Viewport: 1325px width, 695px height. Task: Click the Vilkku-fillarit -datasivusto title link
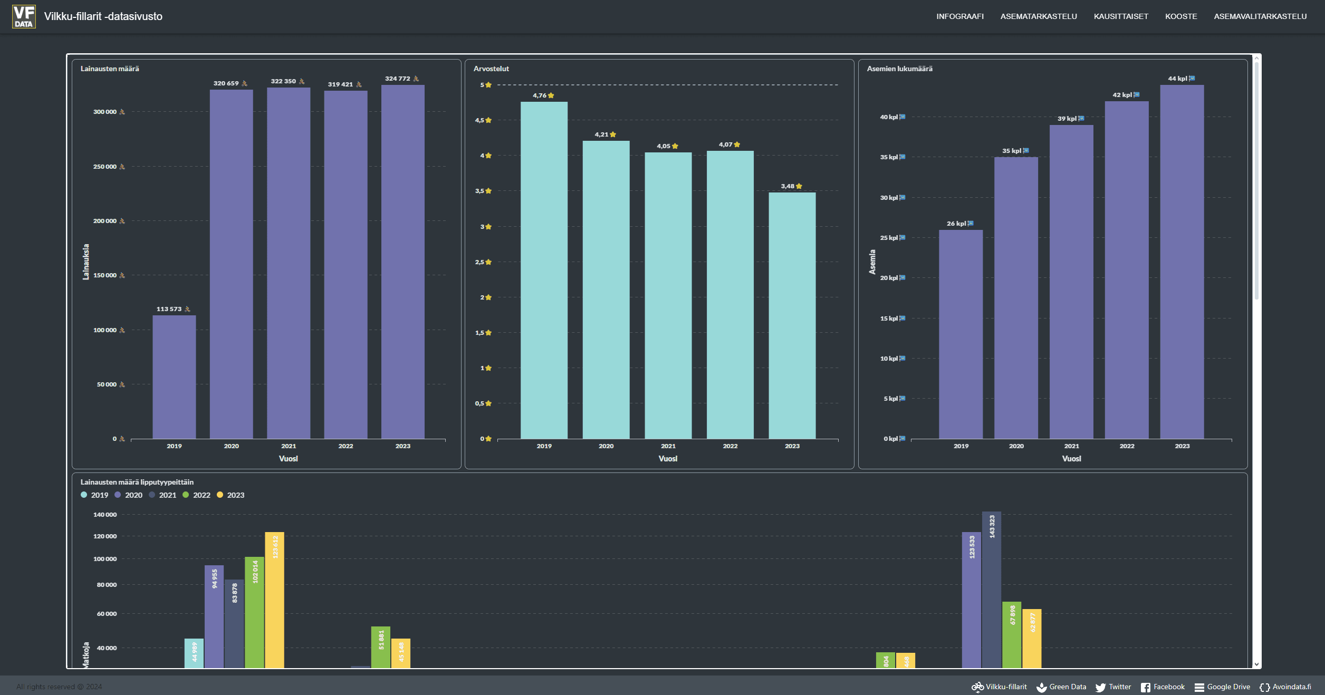point(103,16)
